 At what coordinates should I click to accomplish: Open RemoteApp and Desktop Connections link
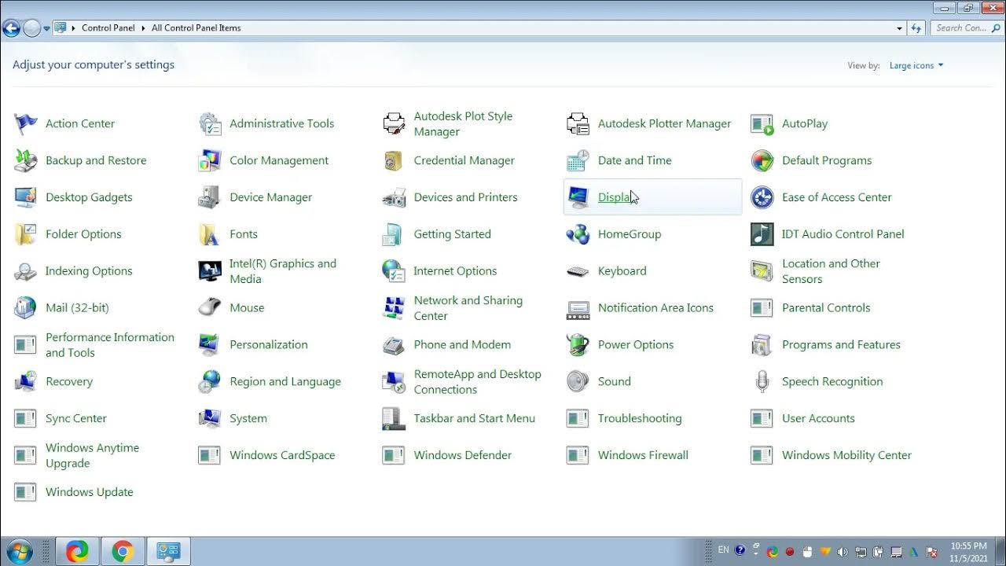[x=478, y=382]
